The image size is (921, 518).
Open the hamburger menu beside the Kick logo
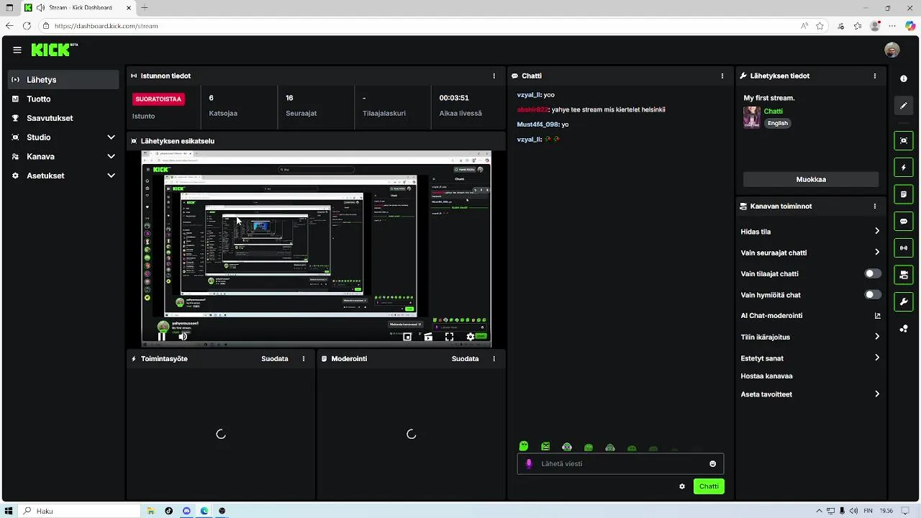[17, 50]
